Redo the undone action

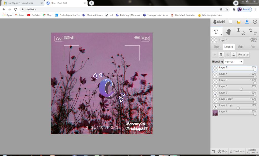[255, 33]
